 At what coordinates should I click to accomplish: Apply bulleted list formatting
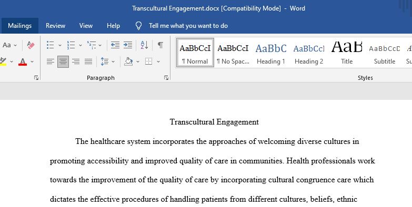coord(51,45)
